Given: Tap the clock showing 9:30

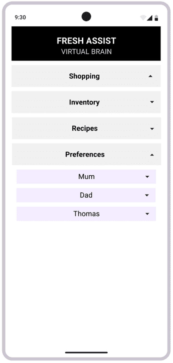Looking at the screenshot, I should click(x=20, y=18).
